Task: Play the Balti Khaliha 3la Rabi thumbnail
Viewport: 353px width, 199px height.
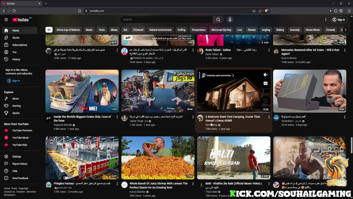Action: tap(234, 158)
